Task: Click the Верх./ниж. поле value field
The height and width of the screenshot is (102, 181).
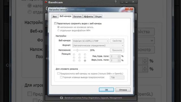Action: [114, 60]
